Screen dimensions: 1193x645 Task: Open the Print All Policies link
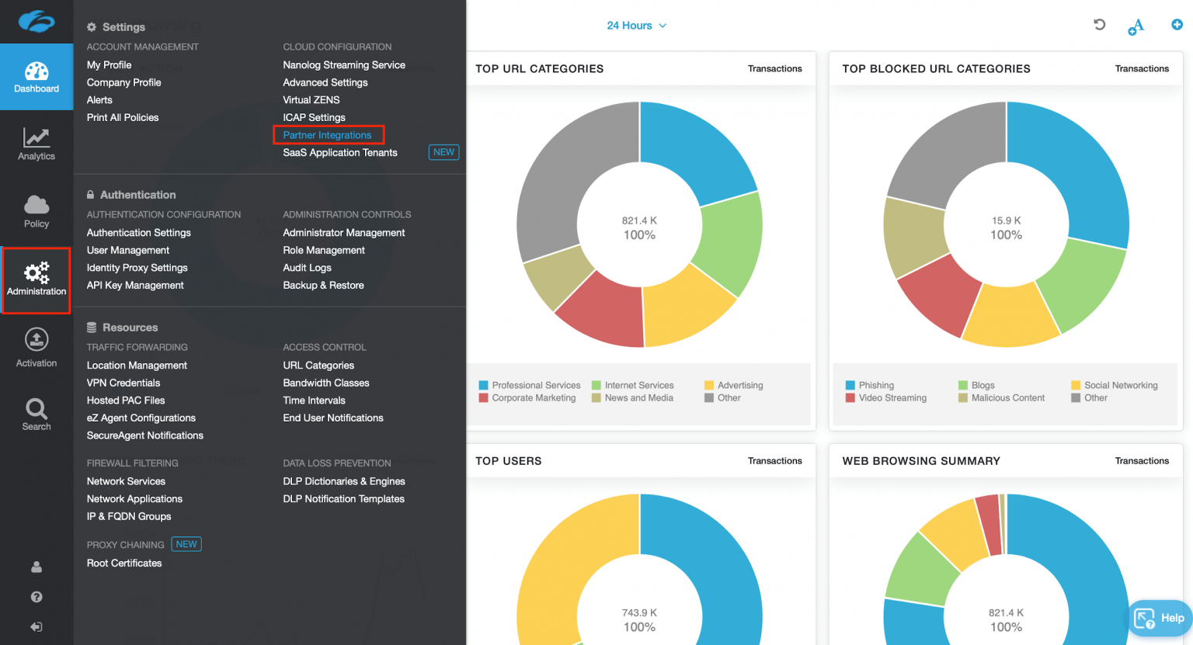[x=123, y=117]
